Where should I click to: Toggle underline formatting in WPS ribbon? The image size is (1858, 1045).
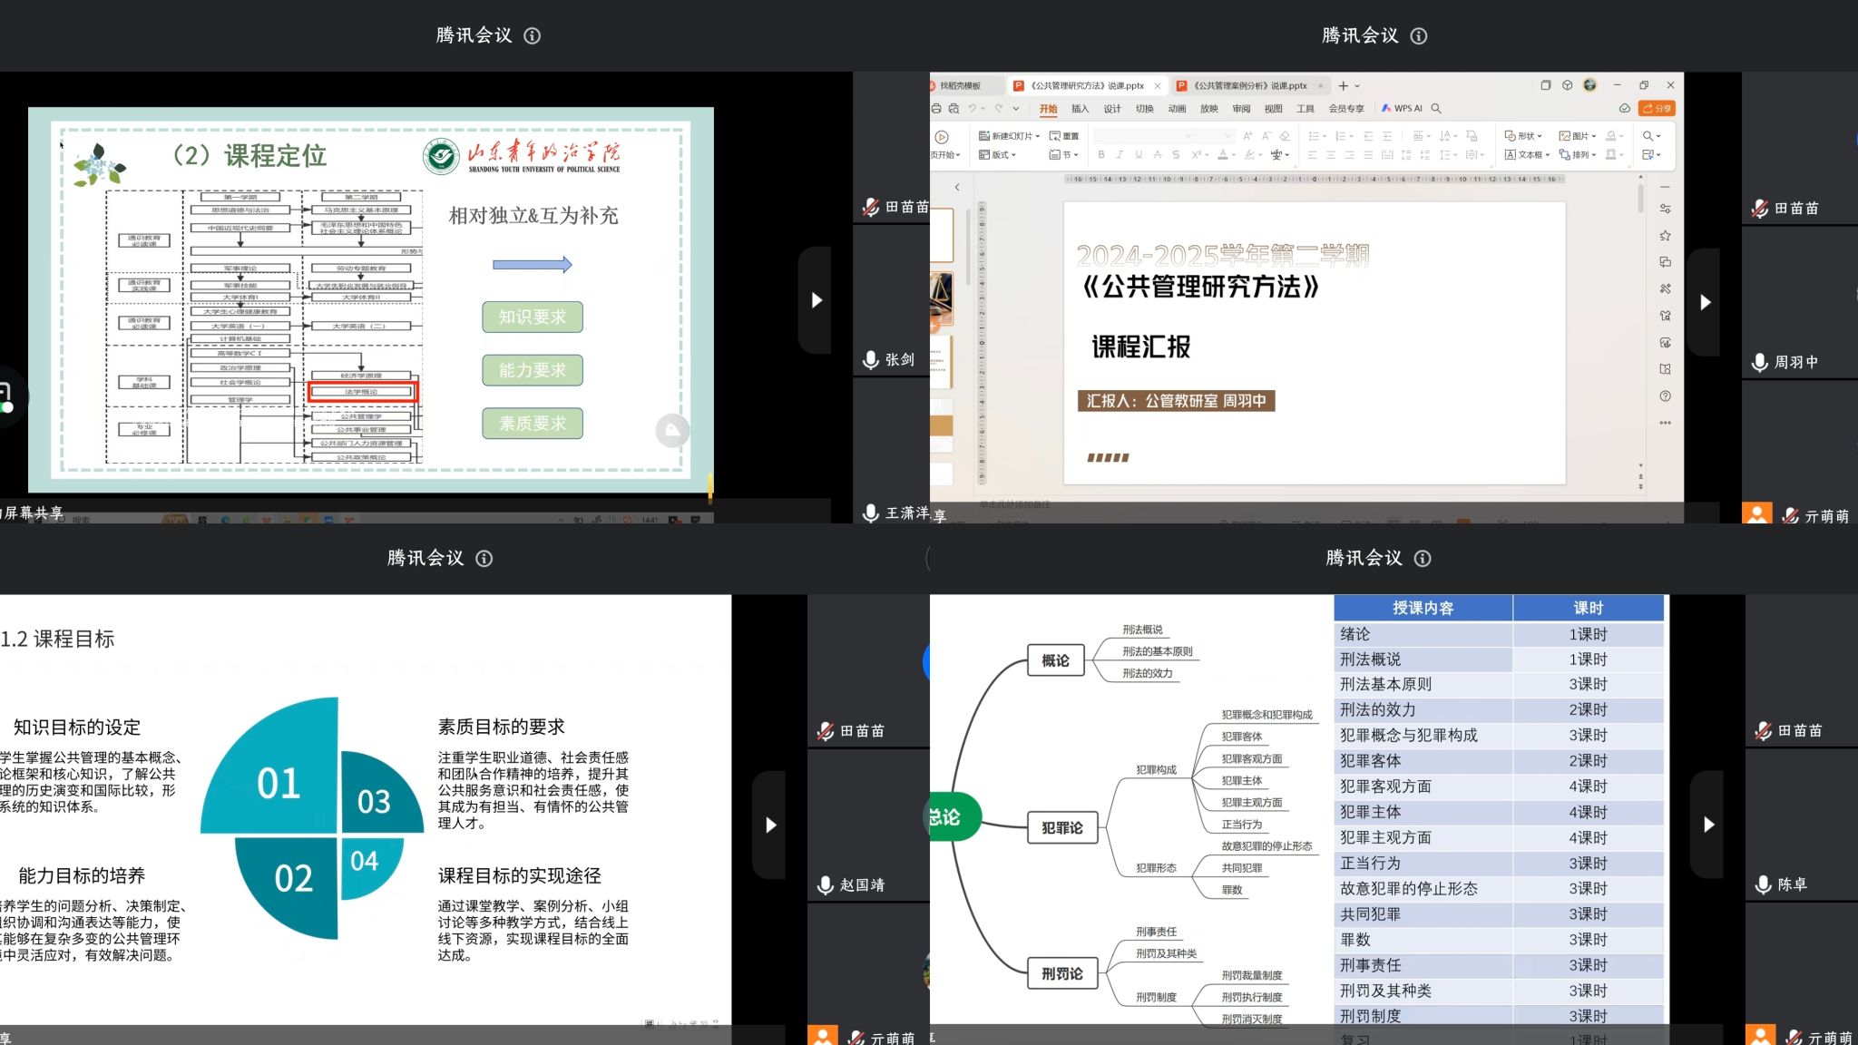pos(1139,155)
